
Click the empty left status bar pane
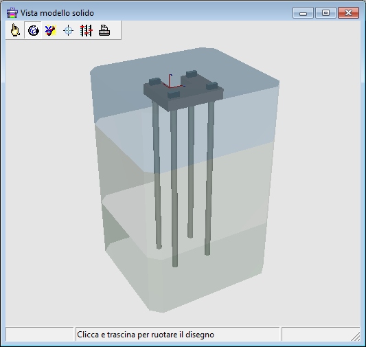(x=39, y=334)
